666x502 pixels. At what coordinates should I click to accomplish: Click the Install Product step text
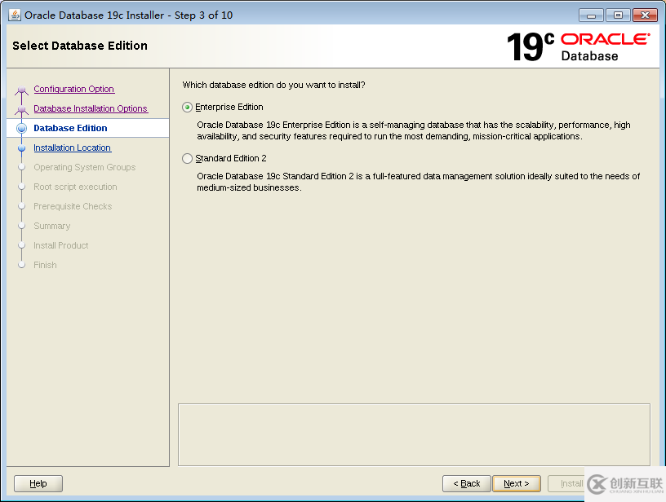pos(60,245)
